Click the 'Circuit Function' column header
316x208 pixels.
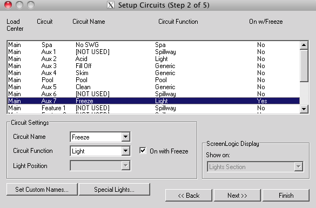pyautogui.click(x=178, y=22)
